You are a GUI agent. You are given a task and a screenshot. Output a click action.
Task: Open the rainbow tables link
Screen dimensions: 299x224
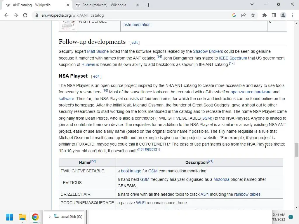[247, 194]
